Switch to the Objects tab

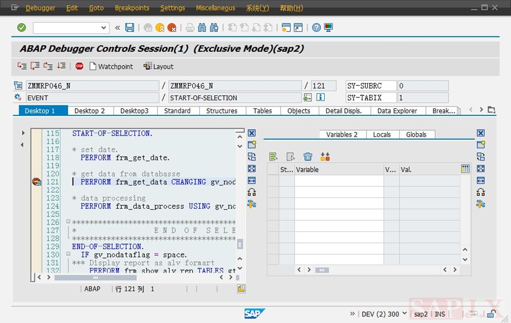click(x=298, y=110)
